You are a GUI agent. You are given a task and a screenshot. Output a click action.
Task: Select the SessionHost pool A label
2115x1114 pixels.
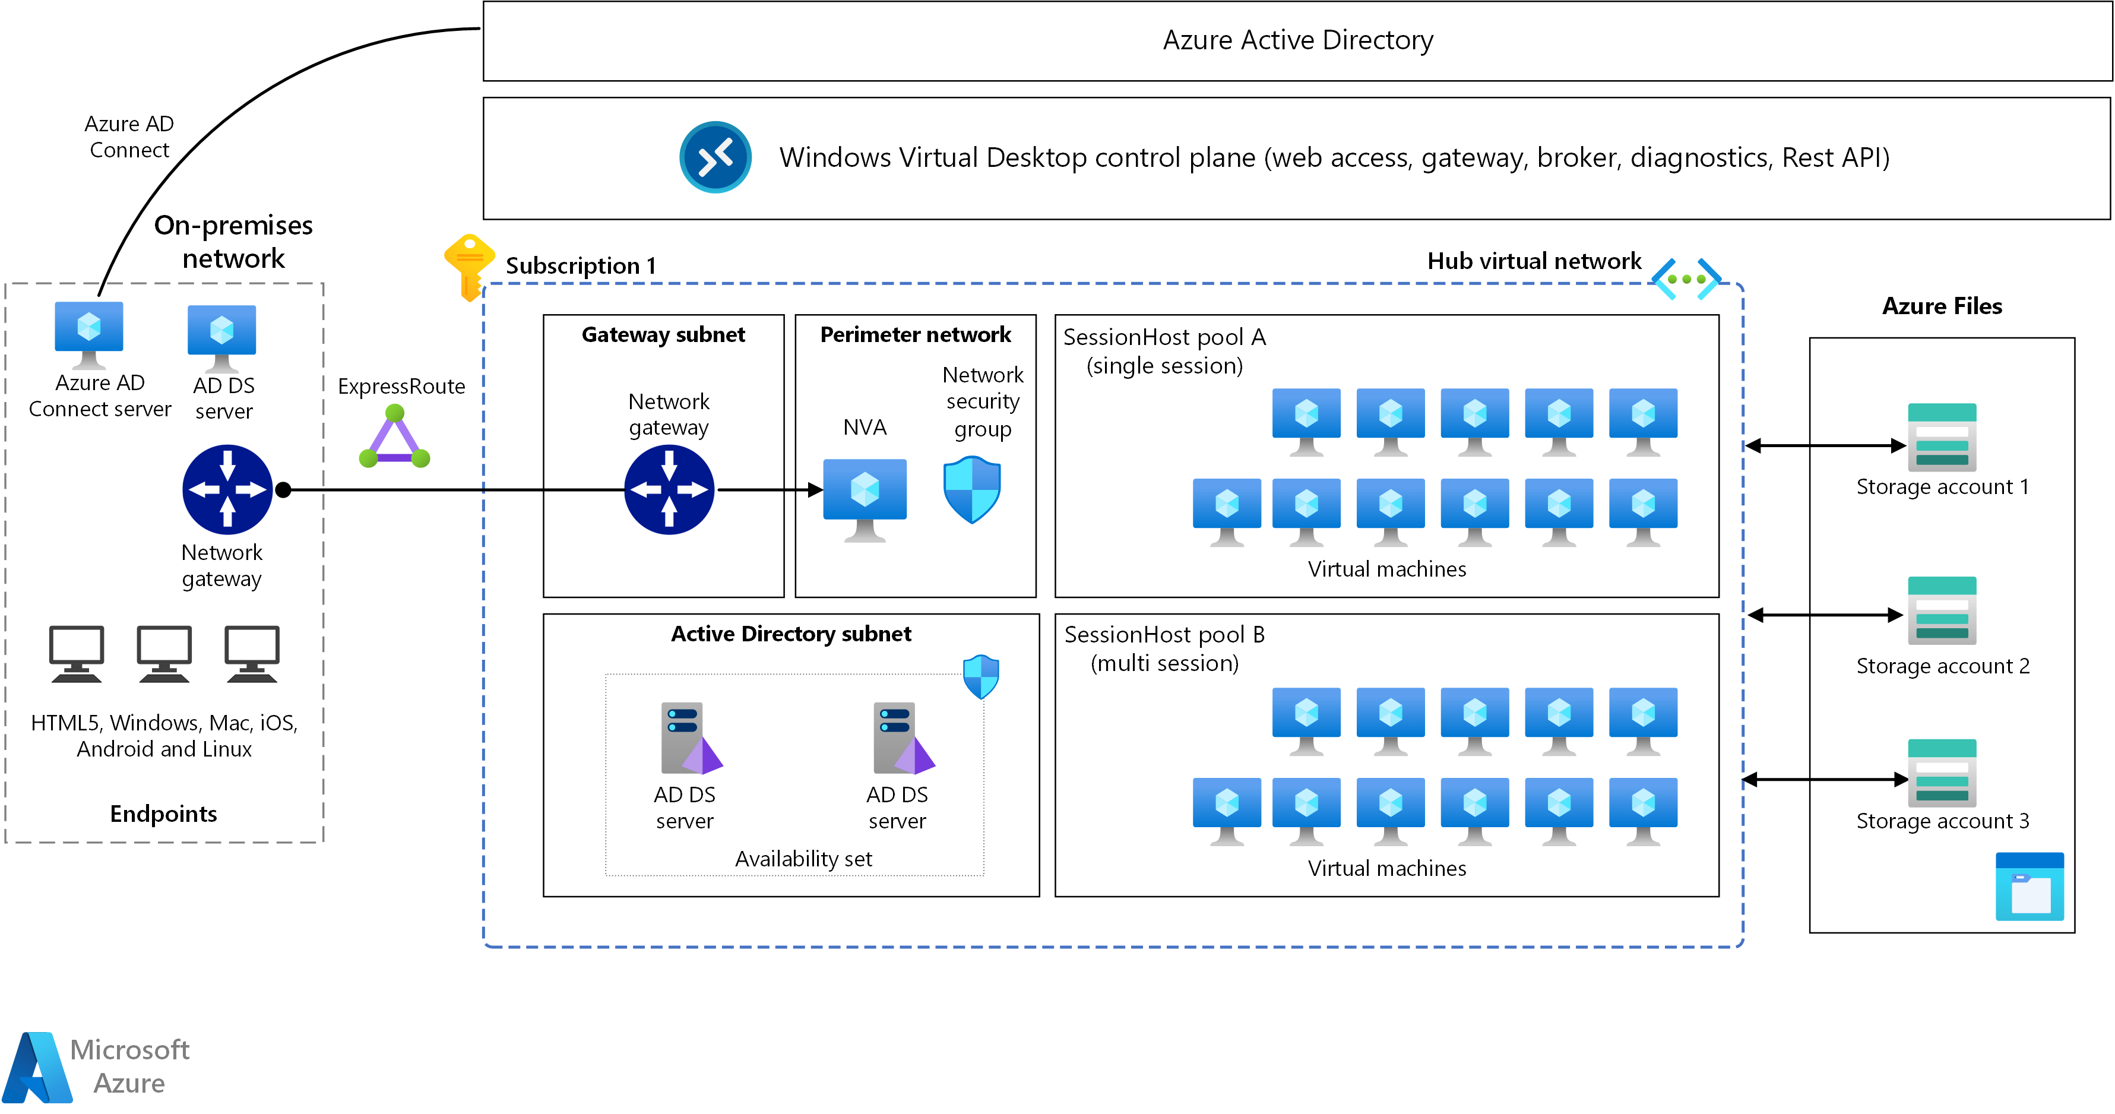(x=1164, y=352)
